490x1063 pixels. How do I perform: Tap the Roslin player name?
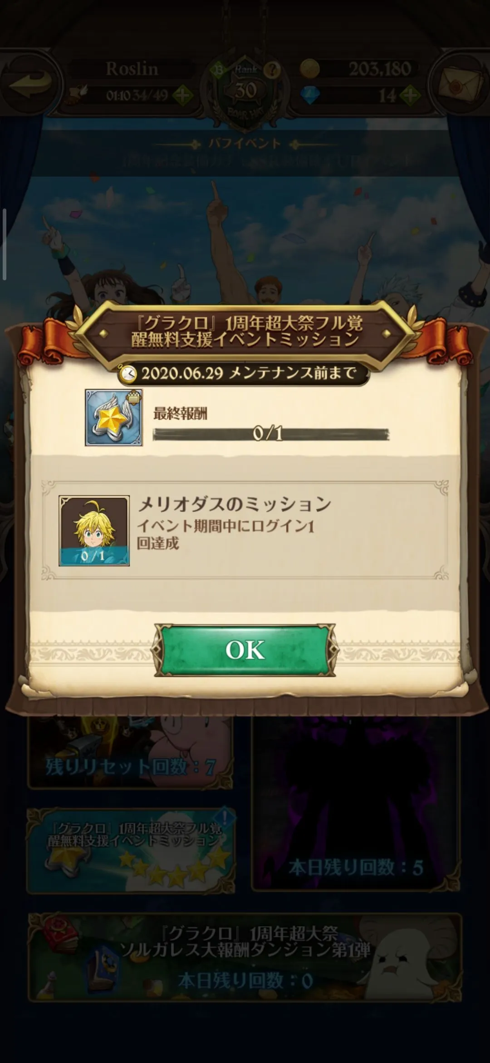(132, 69)
